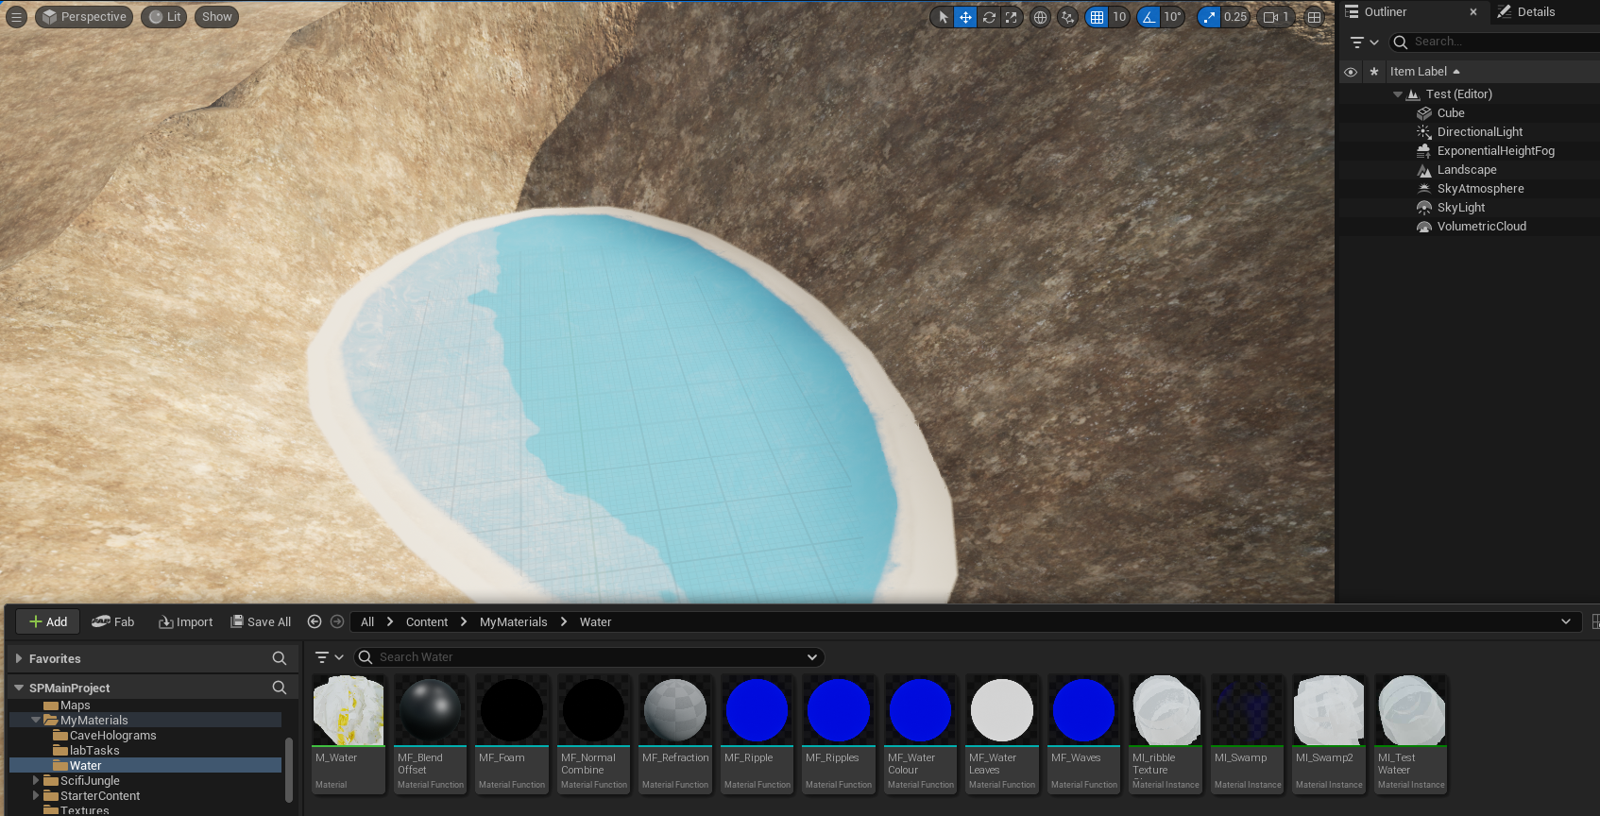
Task: Switch to the Outliner tab
Action: pyautogui.click(x=1386, y=12)
